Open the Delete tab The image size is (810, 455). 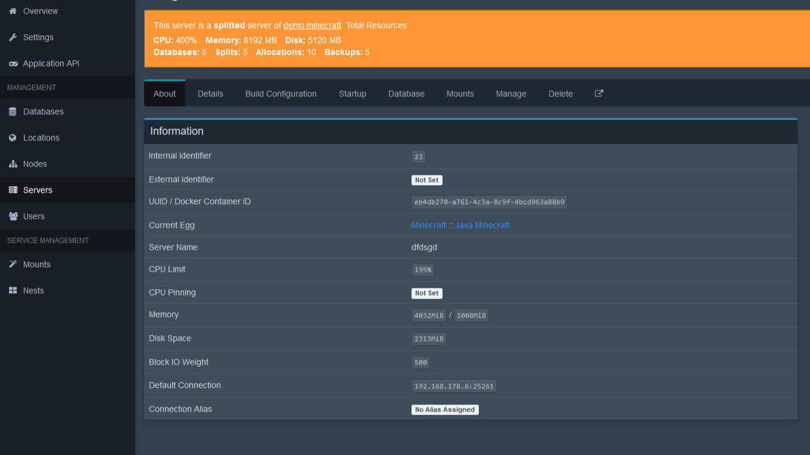point(560,94)
